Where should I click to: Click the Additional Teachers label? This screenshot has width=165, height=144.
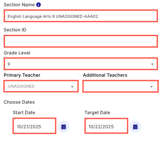click(x=105, y=75)
